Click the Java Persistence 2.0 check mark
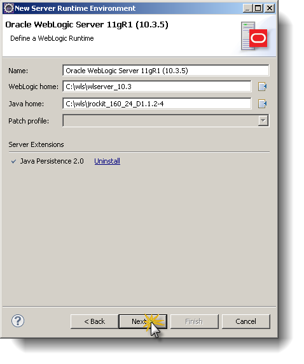The image size is (304, 364). (14, 162)
